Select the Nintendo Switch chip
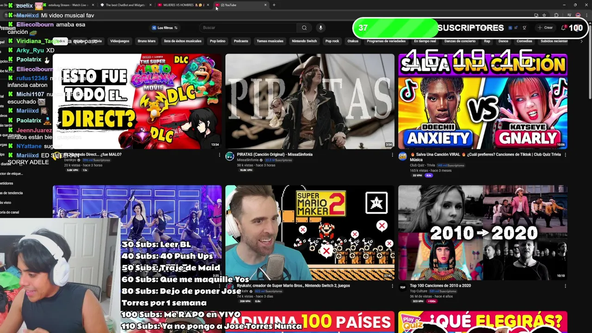The width and height of the screenshot is (592, 333). [x=304, y=41]
